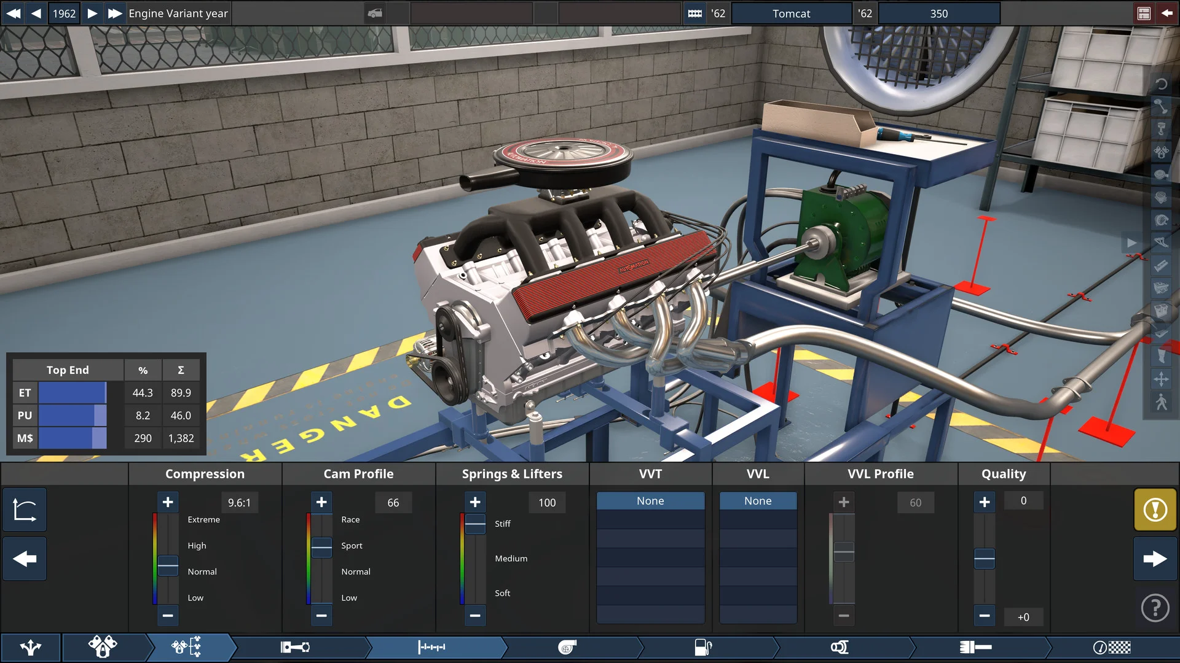The width and height of the screenshot is (1180, 663).
Task: Click the Tomcat engine name field
Action: pos(792,13)
